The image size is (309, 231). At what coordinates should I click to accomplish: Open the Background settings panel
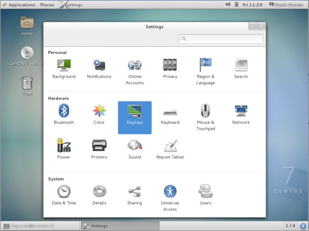tap(64, 69)
